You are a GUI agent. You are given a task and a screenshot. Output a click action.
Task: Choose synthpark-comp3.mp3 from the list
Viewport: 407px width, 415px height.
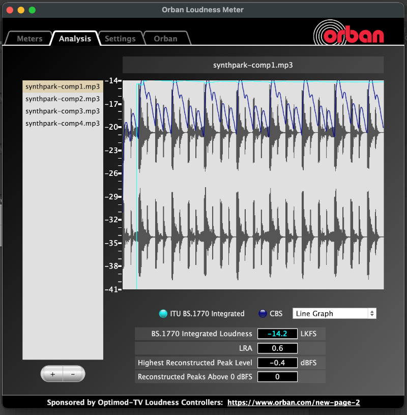[x=63, y=111]
